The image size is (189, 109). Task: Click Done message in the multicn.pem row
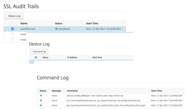pos(54,106)
